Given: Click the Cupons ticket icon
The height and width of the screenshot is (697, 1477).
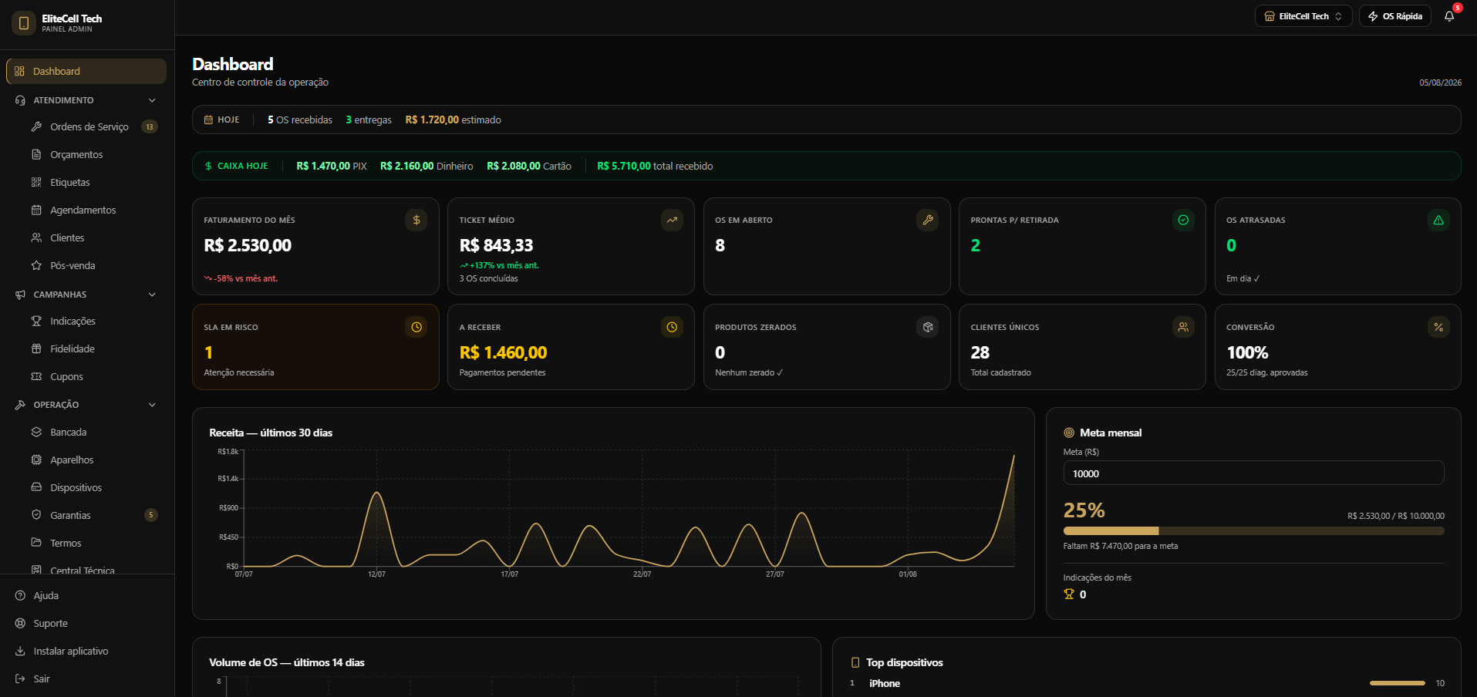Looking at the screenshot, I should pyautogui.click(x=36, y=376).
